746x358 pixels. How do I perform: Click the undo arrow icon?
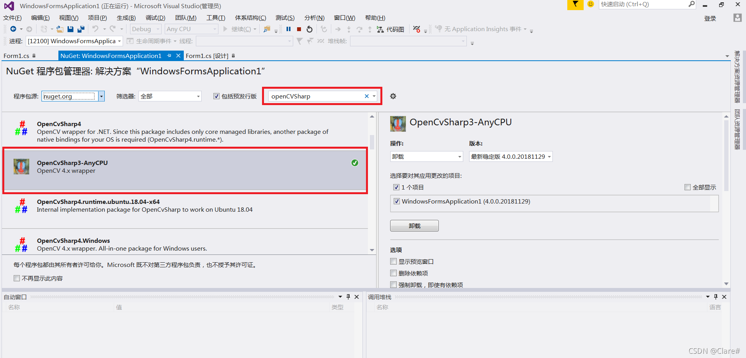95,29
